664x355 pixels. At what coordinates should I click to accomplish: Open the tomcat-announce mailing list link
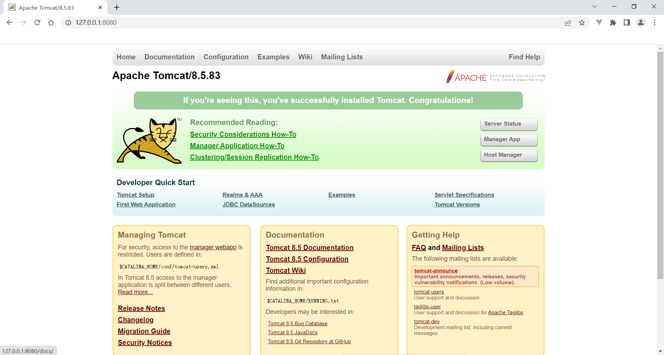click(436, 271)
